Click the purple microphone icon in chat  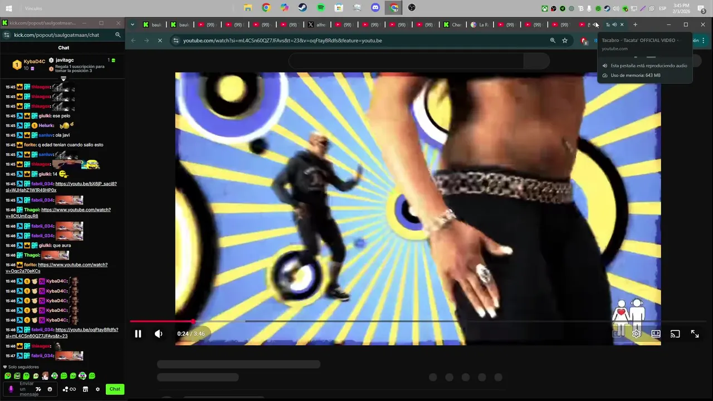[11, 389]
